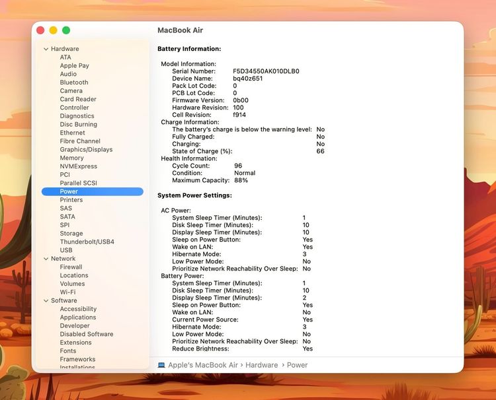Select Ethernet in the sidebar
Screen dimensions: 496x400
[73, 133]
